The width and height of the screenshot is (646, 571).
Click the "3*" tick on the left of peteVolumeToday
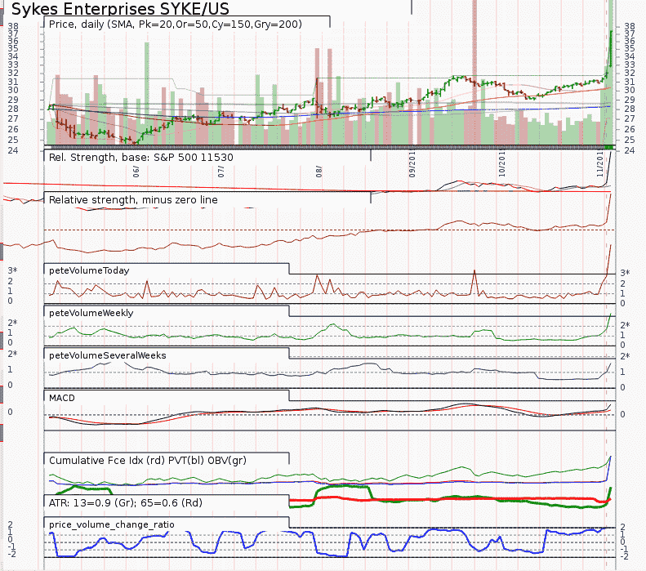pyautogui.click(x=13, y=270)
